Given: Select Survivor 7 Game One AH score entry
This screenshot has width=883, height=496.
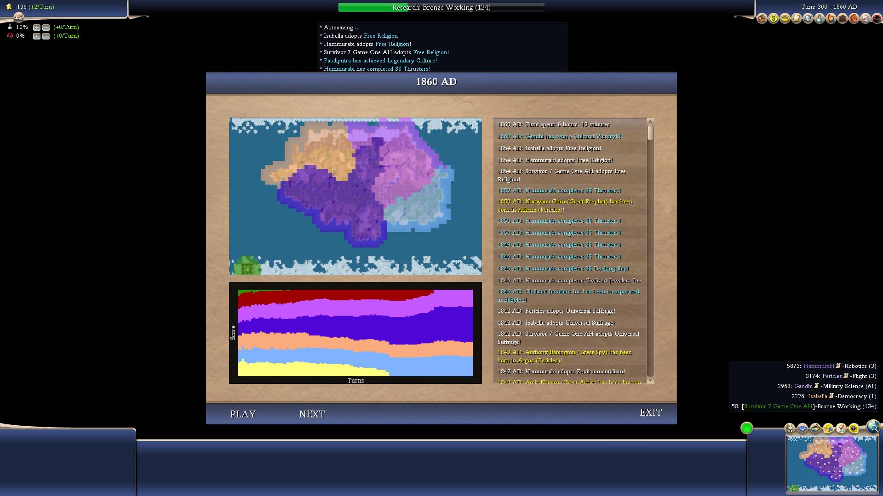Looking at the screenshot, I should pos(804,406).
